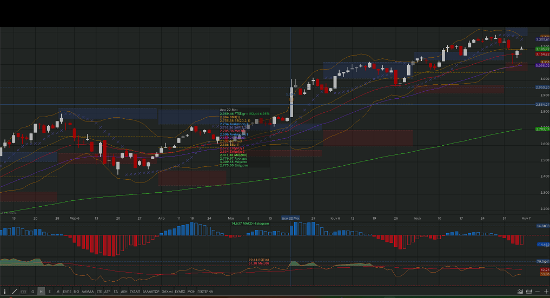Click the 2.854,27 horizontal line label
The width and height of the screenshot is (550, 298).
pyautogui.click(x=542, y=105)
